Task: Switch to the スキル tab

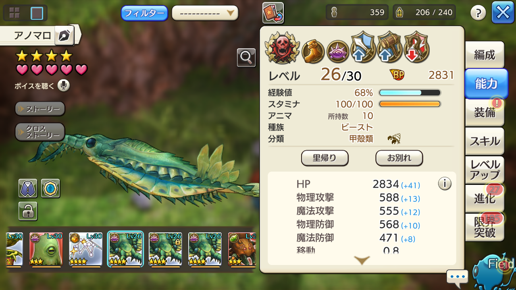Action: coord(485,141)
